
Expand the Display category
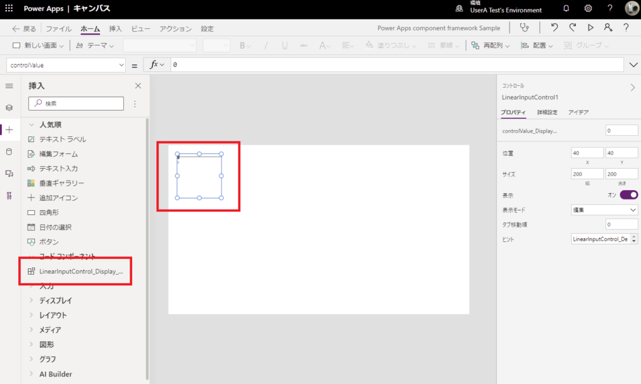point(31,300)
